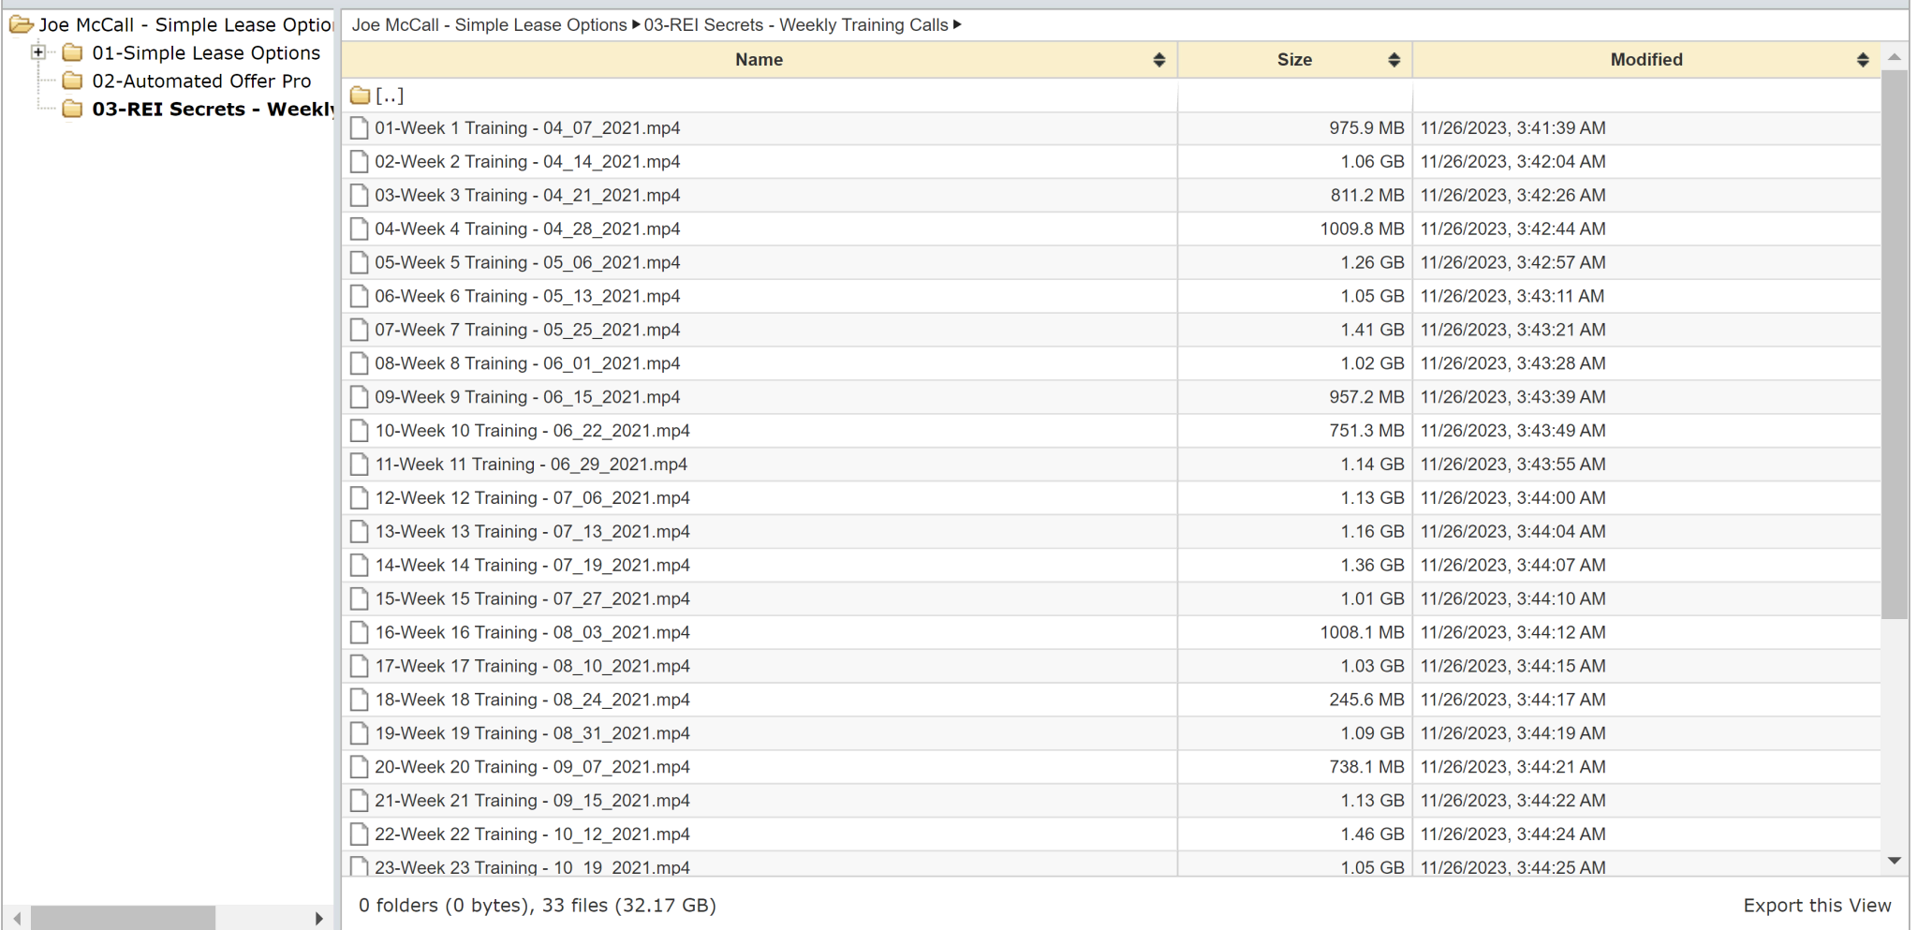Screen dimensions: 1918x930
Task: Click modified date 11/26/2023, 3:41:39 AM
Action: point(1512,128)
